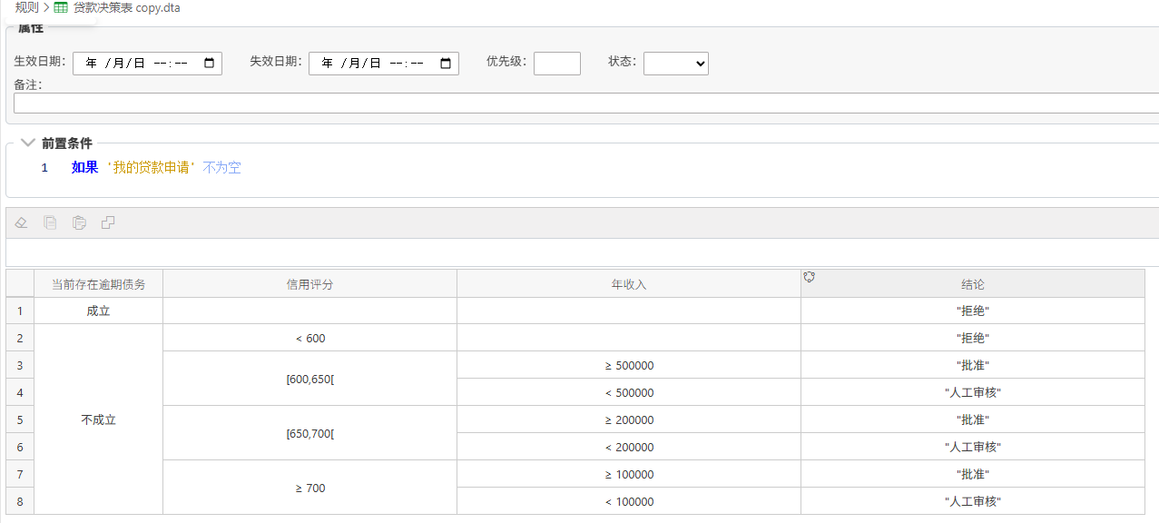Image resolution: width=1159 pixels, height=523 pixels.
Task: Collapse the 前置条件 section
Action: point(27,143)
